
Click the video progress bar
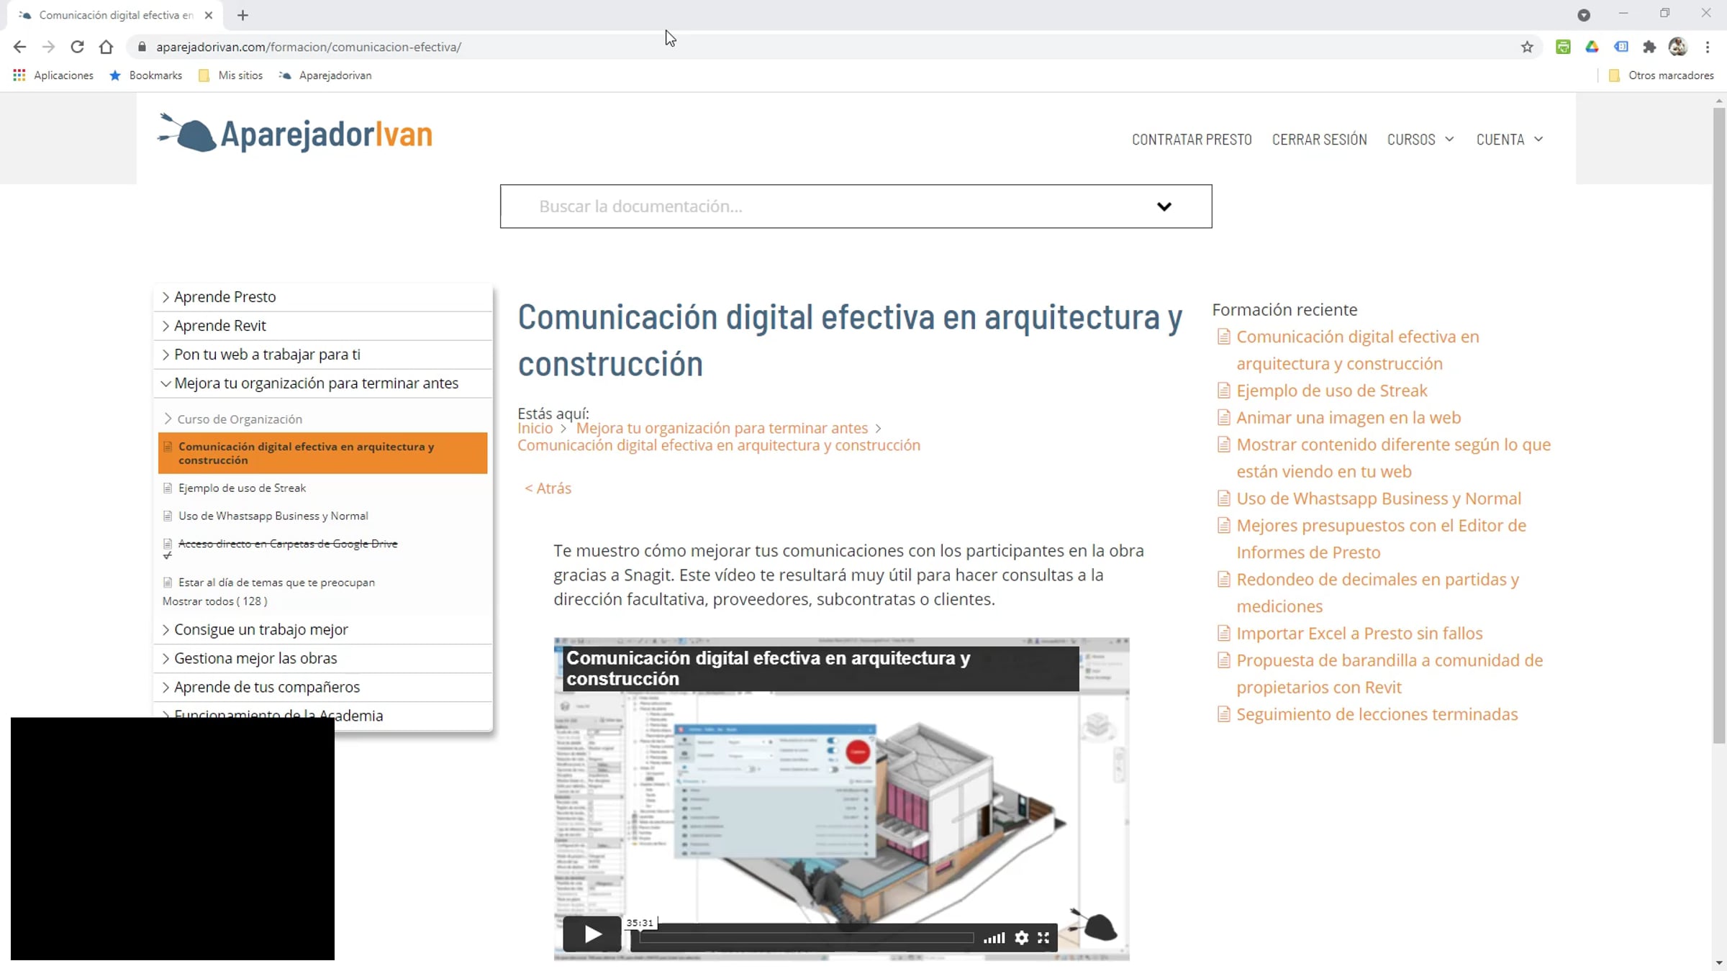[x=806, y=937]
